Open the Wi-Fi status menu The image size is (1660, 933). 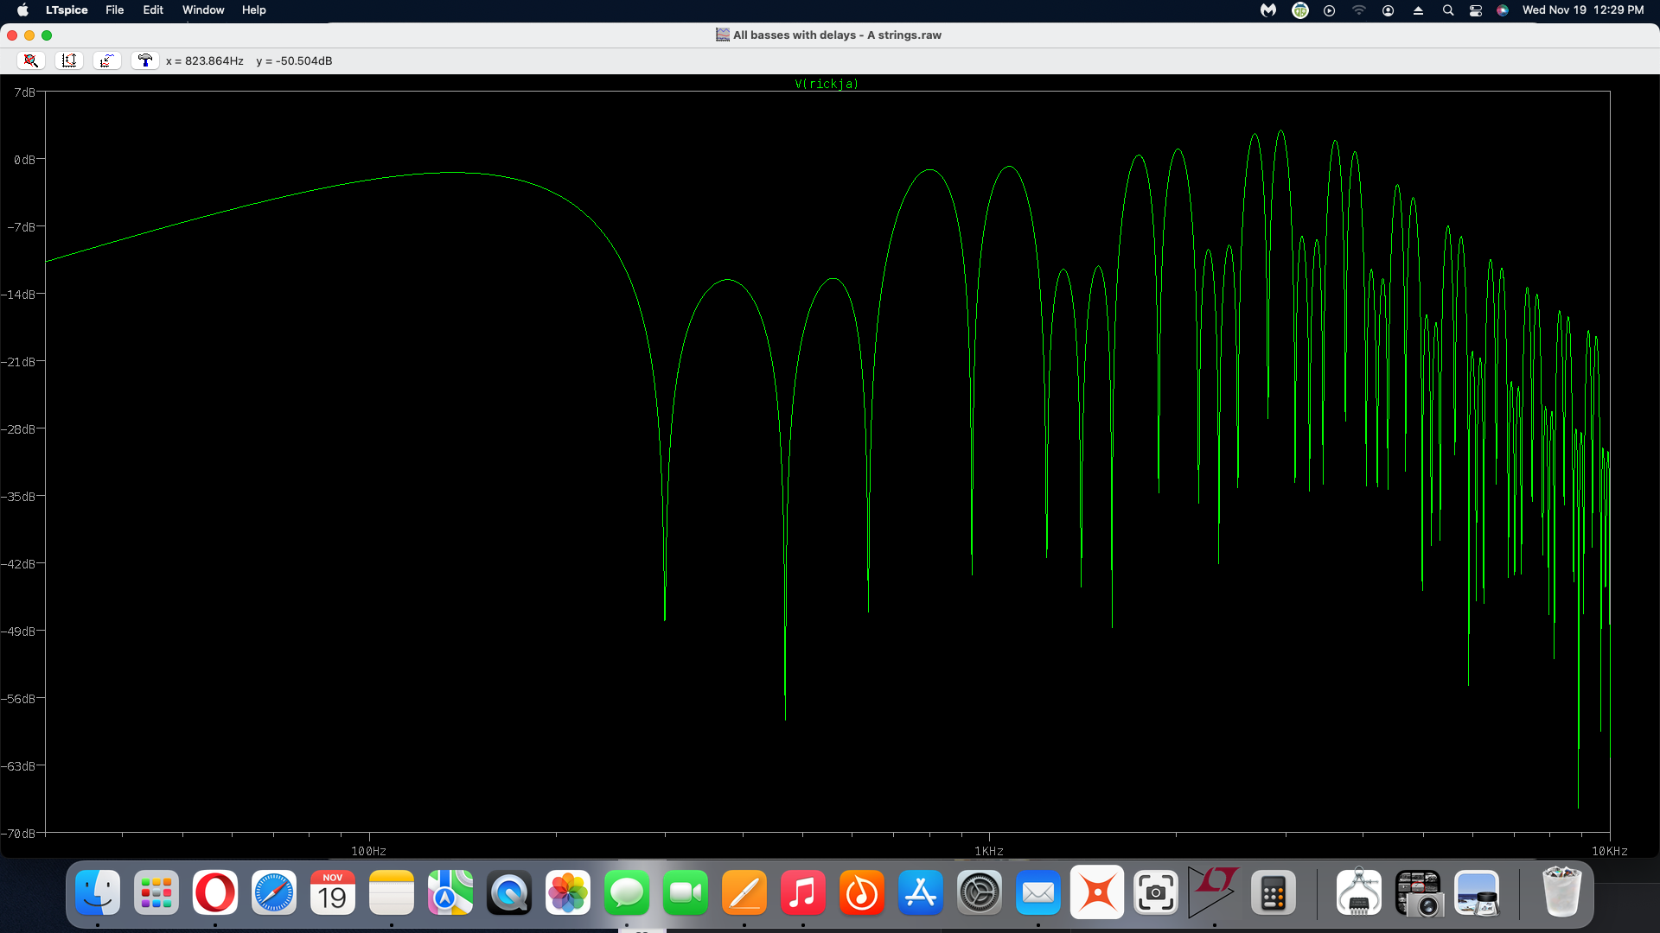[x=1359, y=10]
